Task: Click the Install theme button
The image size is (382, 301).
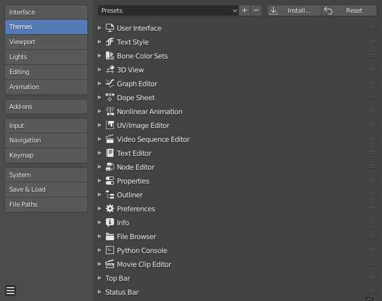Action: coord(294,10)
